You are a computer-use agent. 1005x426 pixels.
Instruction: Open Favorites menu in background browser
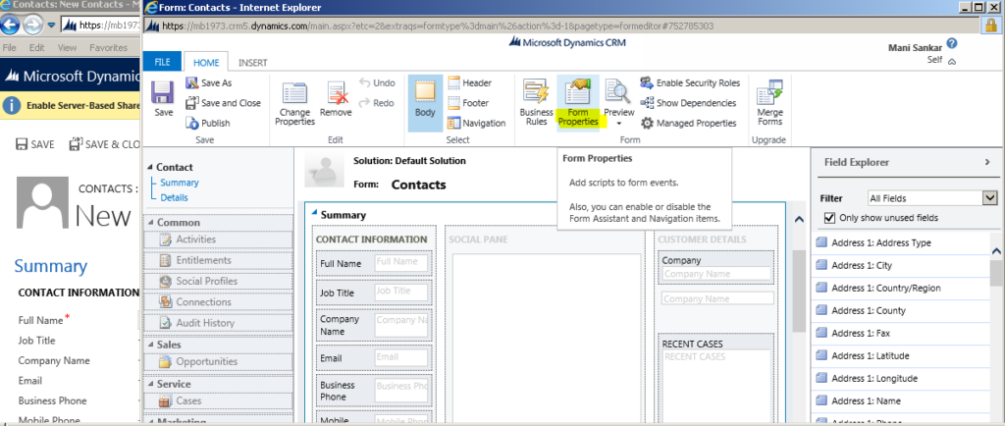coord(108,47)
